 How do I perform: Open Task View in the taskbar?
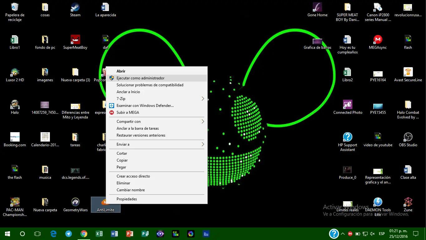[x=37, y=234]
